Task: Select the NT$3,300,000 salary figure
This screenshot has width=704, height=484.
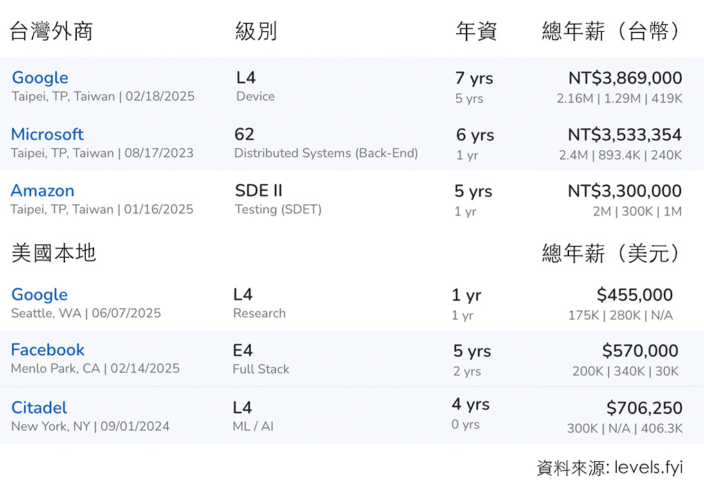Action: click(624, 191)
